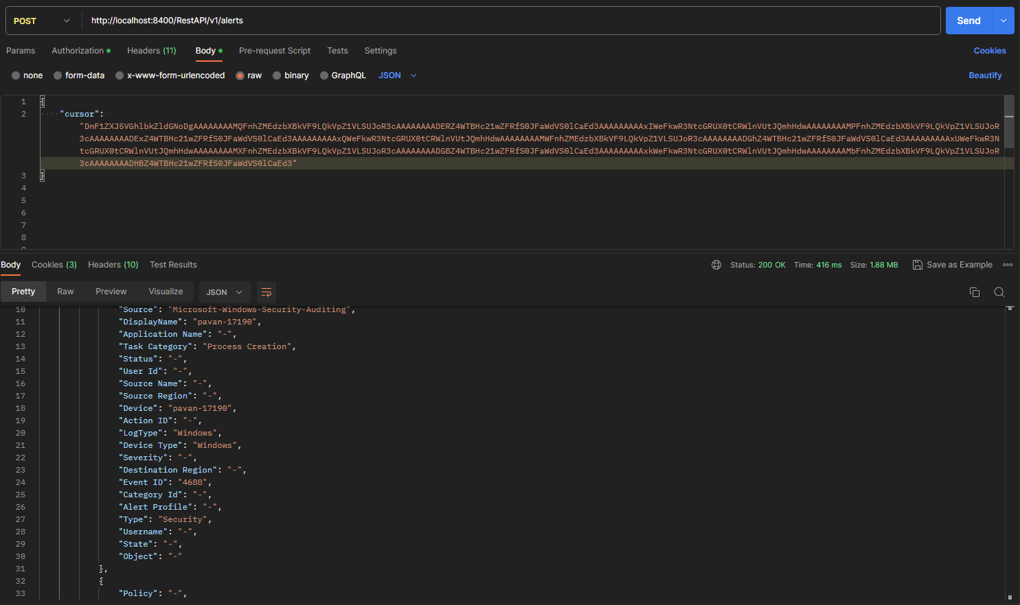Copy the response body
The image size is (1020, 605).
(x=974, y=292)
